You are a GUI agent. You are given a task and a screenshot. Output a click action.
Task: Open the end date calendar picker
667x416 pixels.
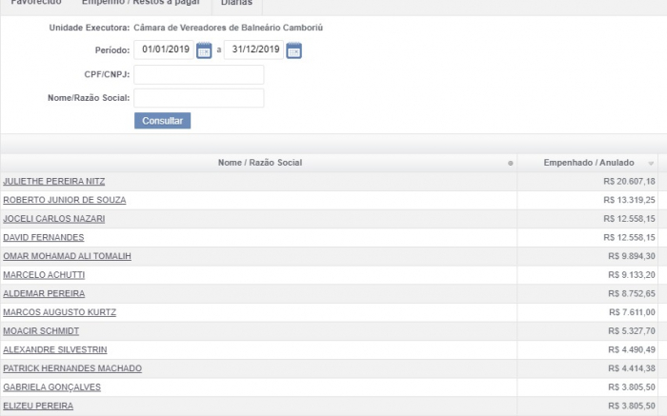[293, 50]
